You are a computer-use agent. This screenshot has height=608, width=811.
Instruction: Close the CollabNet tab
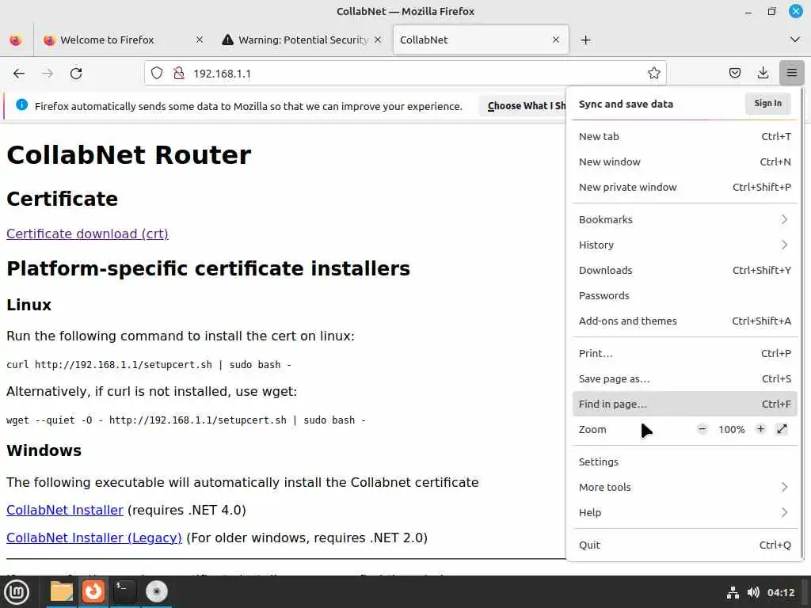point(556,40)
